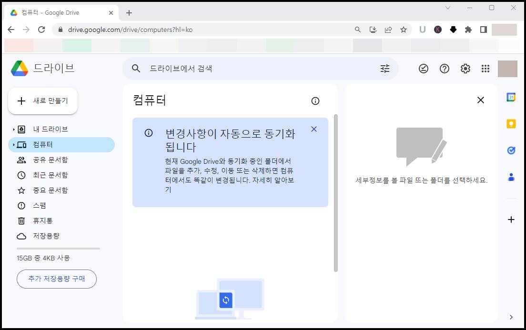Click the storage usage progress bar

(x=59, y=249)
